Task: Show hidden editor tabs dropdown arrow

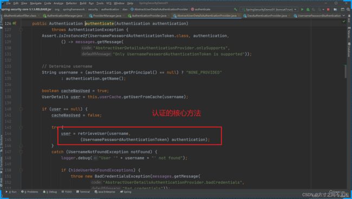Action: pyautogui.click(x=344, y=16)
